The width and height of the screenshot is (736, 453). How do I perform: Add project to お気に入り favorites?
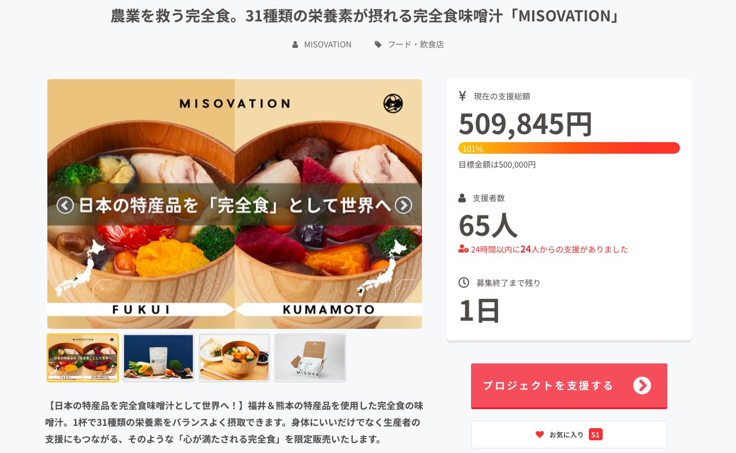569,435
